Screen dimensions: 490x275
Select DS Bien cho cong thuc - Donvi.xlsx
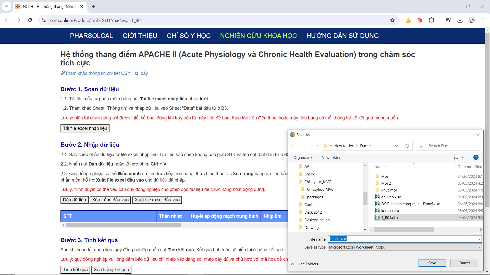pyautogui.click(x=410, y=204)
